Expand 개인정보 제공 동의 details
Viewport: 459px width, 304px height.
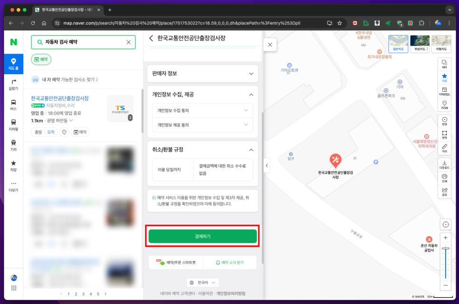(x=202, y=125)
